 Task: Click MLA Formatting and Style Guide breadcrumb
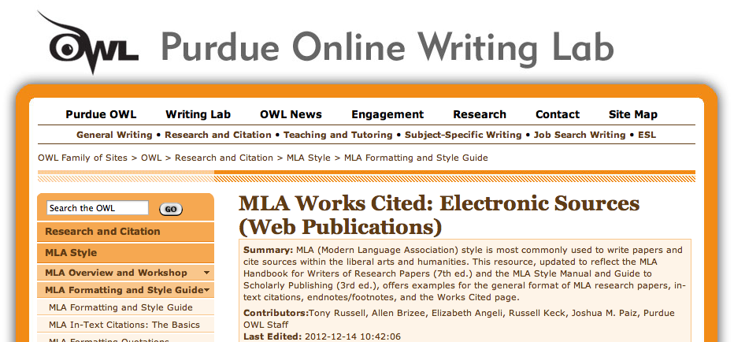[416, 158]
